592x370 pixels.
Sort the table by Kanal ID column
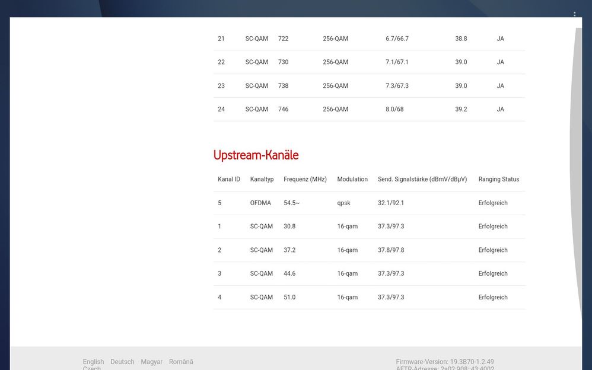(x=228, y=178)
